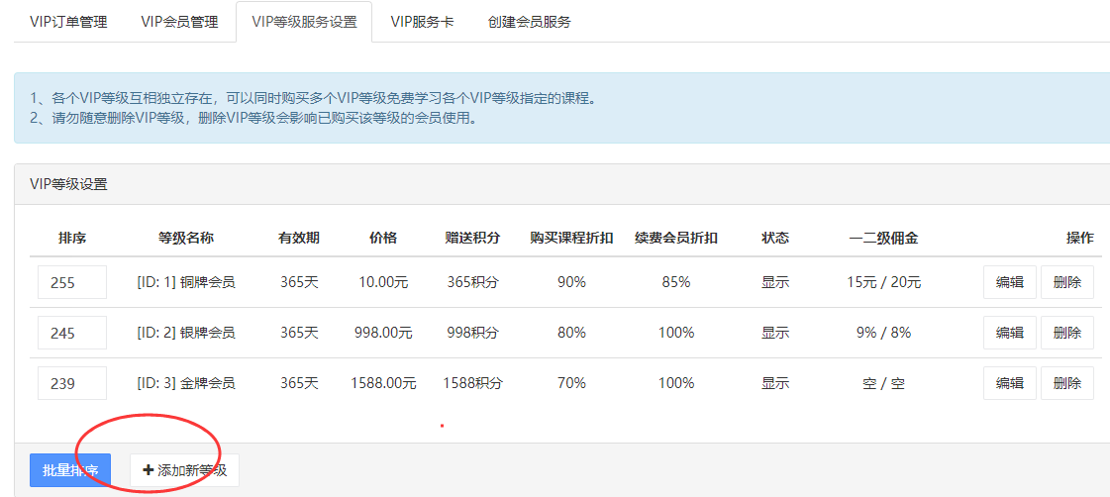The width and height of the screenshot is (1110, 497).
Task: Click the 998.00元 price cell
Action: pyautogui.click(x=383, y=333)
